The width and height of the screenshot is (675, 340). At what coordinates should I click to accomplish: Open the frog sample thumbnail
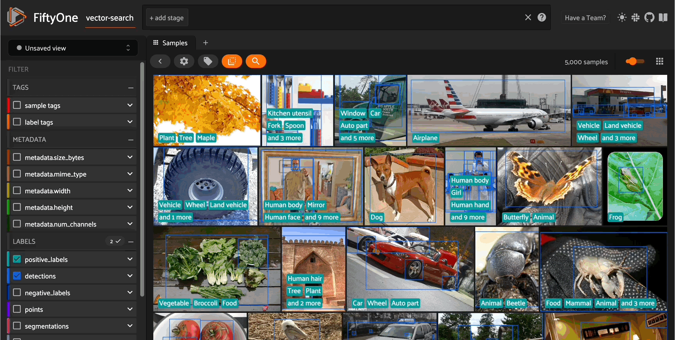(x=635, y=186)
